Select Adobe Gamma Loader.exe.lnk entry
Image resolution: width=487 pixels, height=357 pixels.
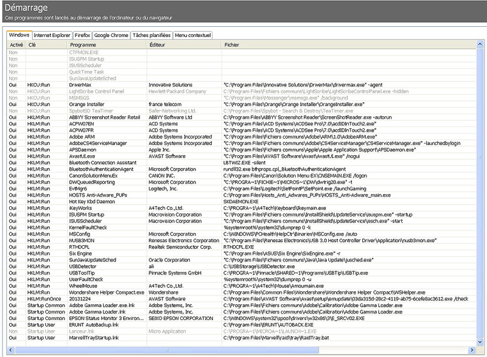point(242,305)
